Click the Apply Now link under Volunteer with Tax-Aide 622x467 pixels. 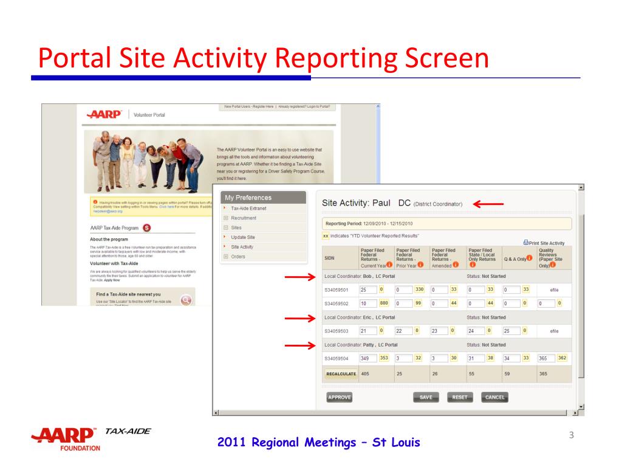tap(111, 280)
